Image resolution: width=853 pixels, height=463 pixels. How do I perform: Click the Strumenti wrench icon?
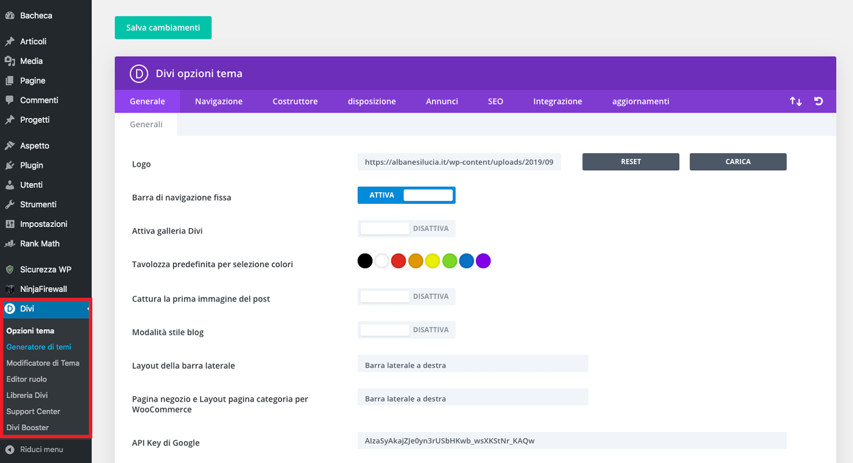[x=10, y=204]
